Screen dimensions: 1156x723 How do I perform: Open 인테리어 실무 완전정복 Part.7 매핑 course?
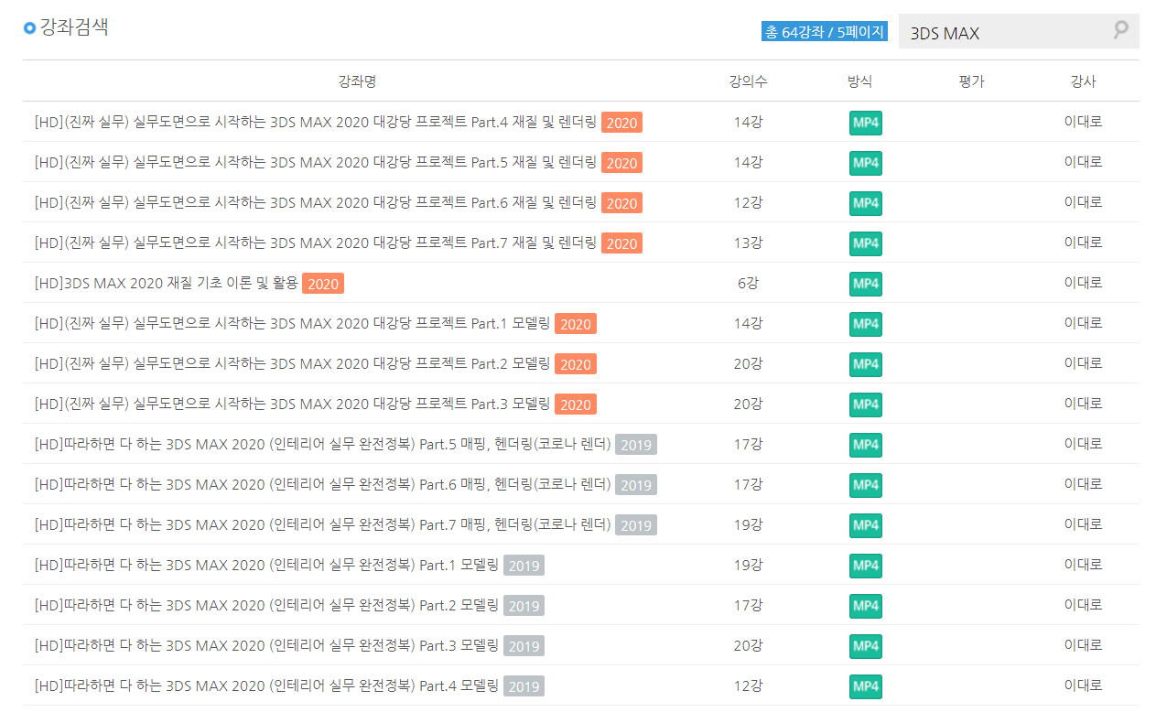point(322,524)
